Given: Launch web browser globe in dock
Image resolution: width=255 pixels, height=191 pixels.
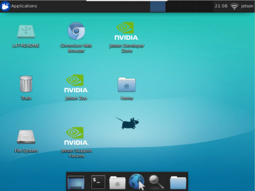Looking at the screenshot, I should (137, 181).
